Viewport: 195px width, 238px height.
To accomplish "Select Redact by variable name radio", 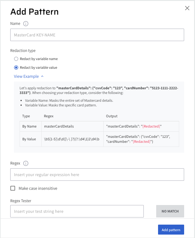I will tap(16, 59).
